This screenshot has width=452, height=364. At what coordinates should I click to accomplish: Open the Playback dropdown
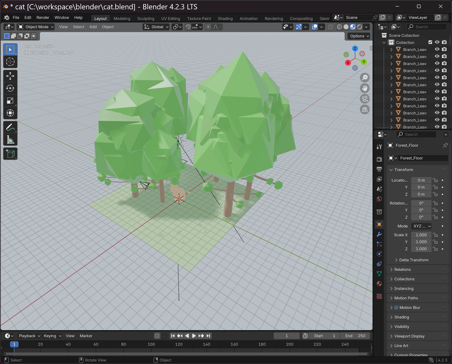point(29,336)
